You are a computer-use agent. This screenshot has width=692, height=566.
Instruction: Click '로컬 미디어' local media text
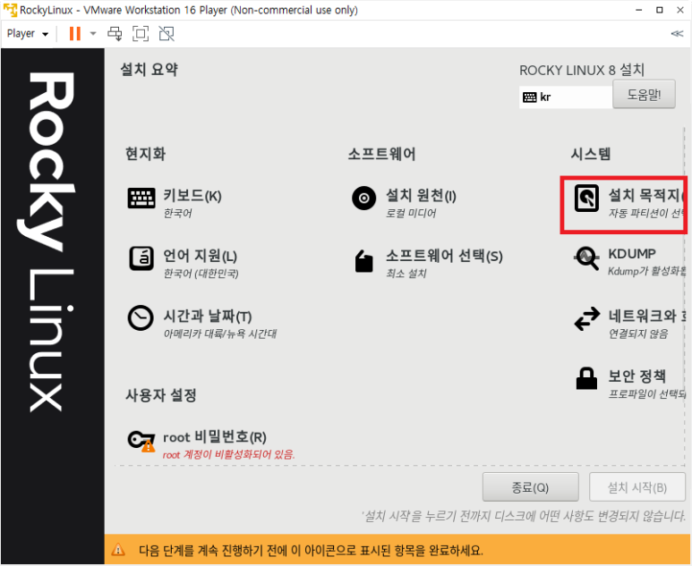[x=411, y=213]
